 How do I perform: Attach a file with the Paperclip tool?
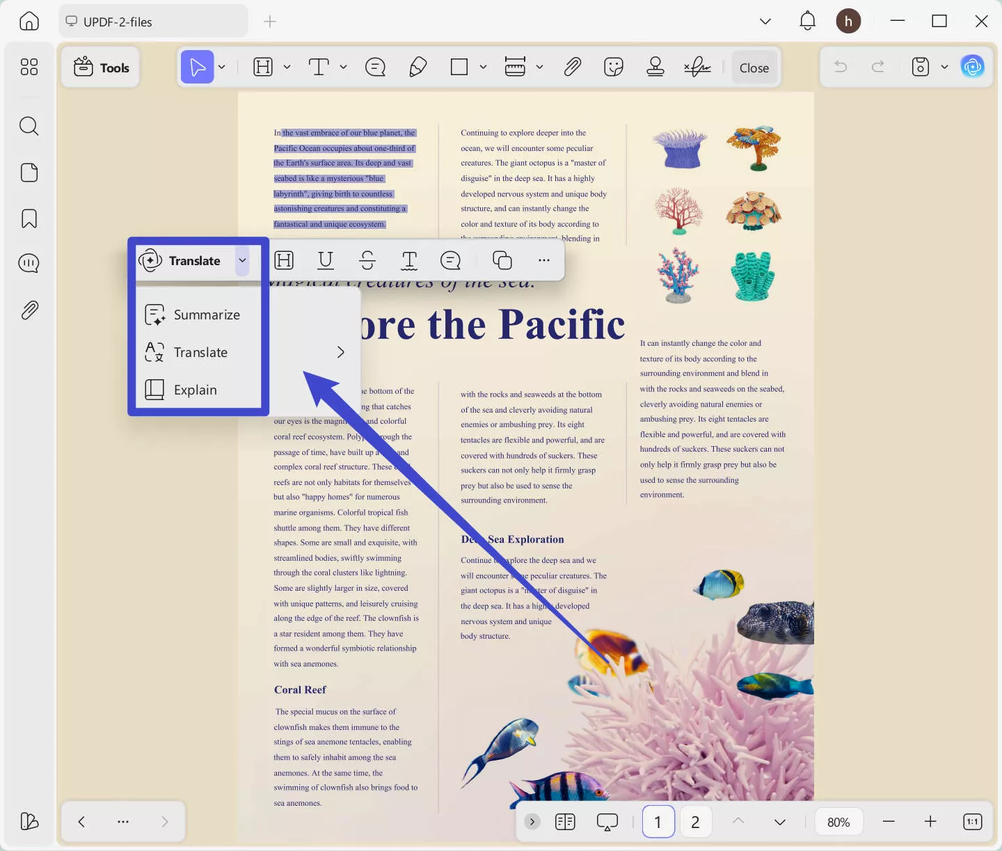[573, 67]
